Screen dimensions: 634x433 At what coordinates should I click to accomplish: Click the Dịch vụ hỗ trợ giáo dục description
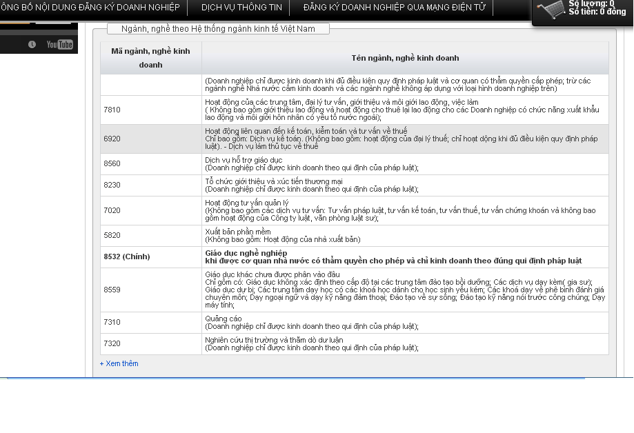(312, 163)
